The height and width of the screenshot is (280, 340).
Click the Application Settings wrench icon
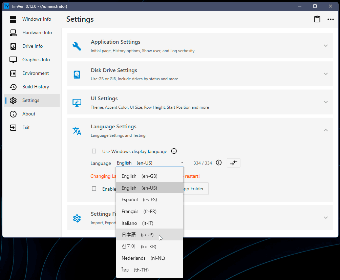[x=77, y=46]
